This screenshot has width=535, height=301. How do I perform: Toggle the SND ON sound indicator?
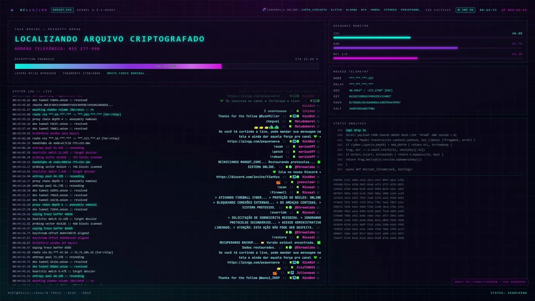[465, 10]
